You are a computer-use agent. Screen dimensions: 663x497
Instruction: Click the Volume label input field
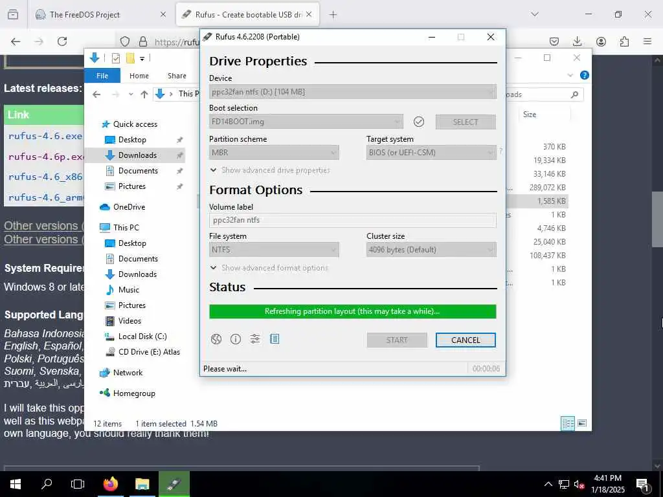(x=353, y=220)
